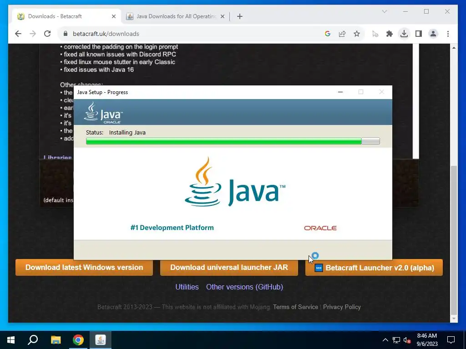Click the page vertical scrollbar thumb
466x349 pixels.
click(x=454, y=240)
